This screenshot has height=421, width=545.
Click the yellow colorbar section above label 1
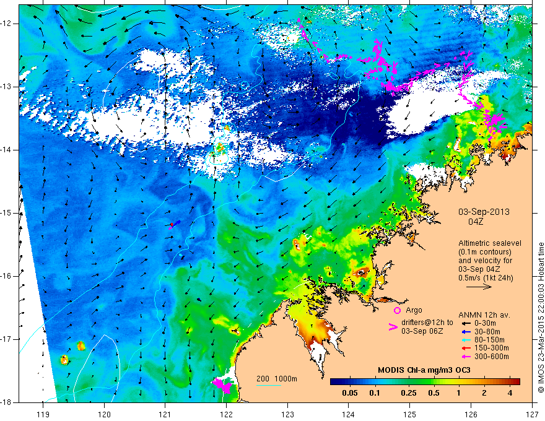[x=458, y=382]
